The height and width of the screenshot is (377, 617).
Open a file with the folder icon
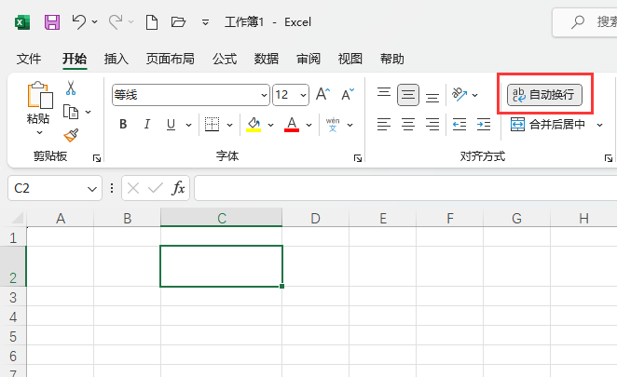point(178,21)
